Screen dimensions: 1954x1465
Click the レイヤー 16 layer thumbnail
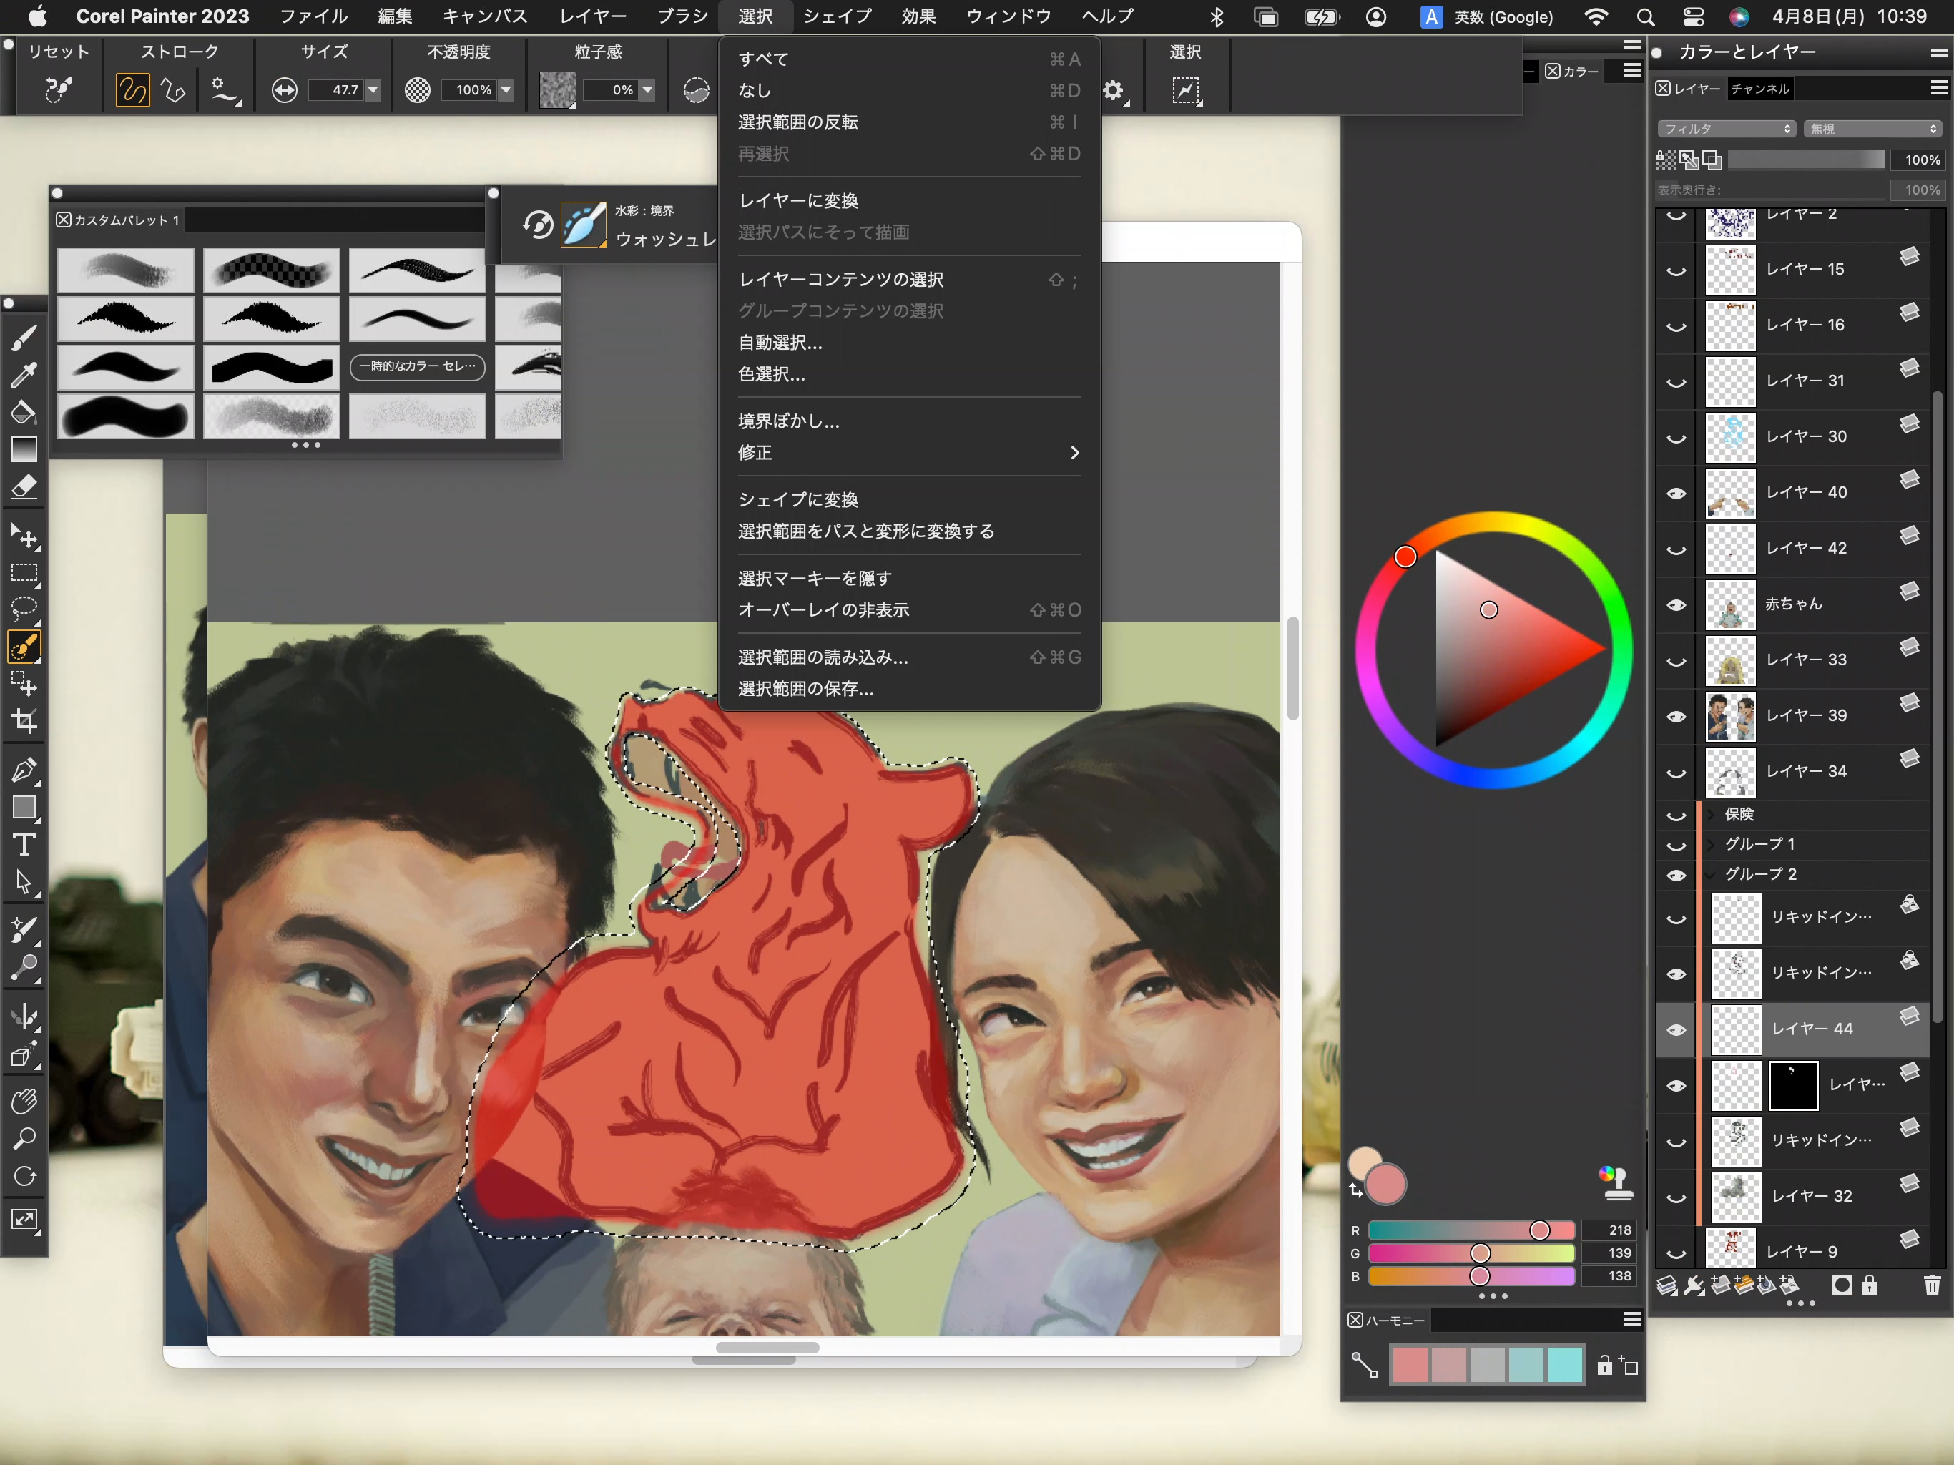pyautogui.click(x=1731, y=326)
